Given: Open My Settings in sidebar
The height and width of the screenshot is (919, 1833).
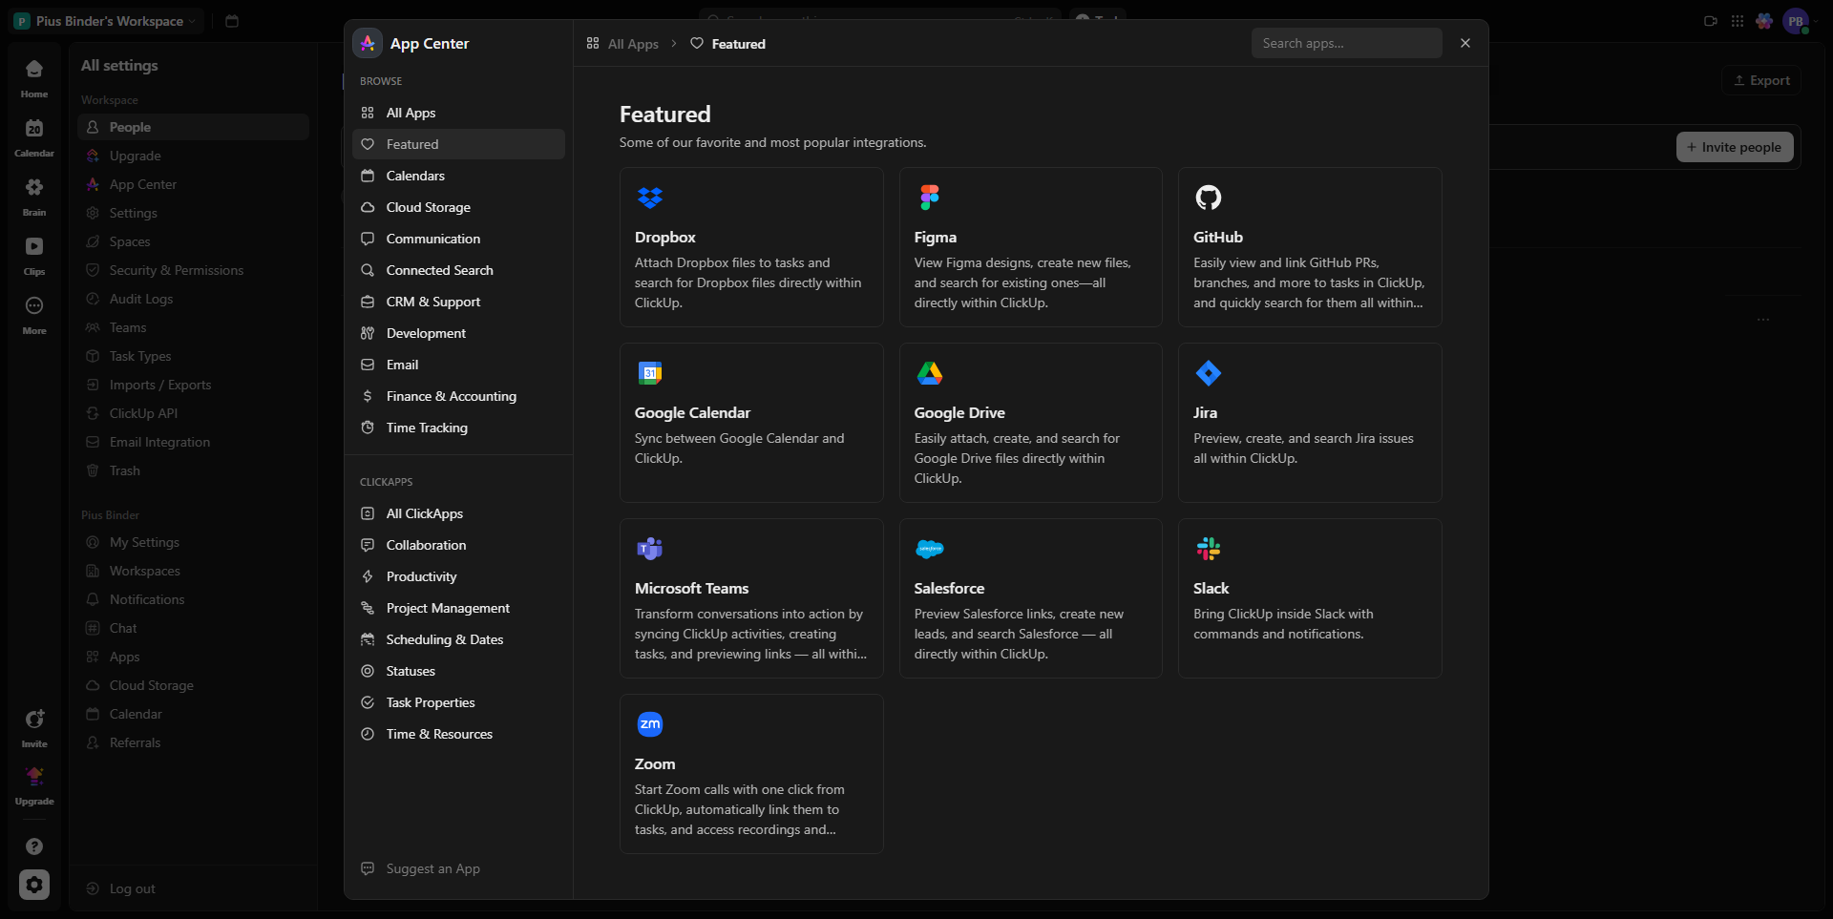Looking at the screenshot, I should tap(194, 542).
